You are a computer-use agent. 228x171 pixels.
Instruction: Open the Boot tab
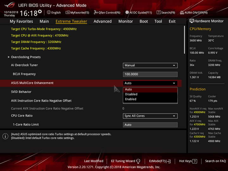tap(144, 22)
